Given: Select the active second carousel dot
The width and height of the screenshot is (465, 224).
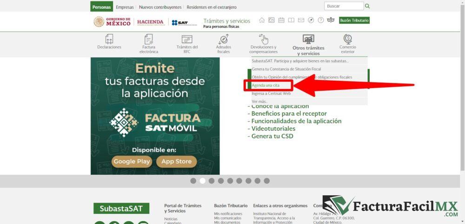Looking at the screenshot, I should 203,181.
